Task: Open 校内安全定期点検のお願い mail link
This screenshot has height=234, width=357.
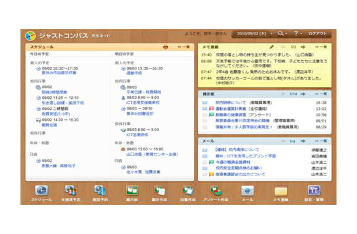Action: pyautogui.click(x=239, y=168)
